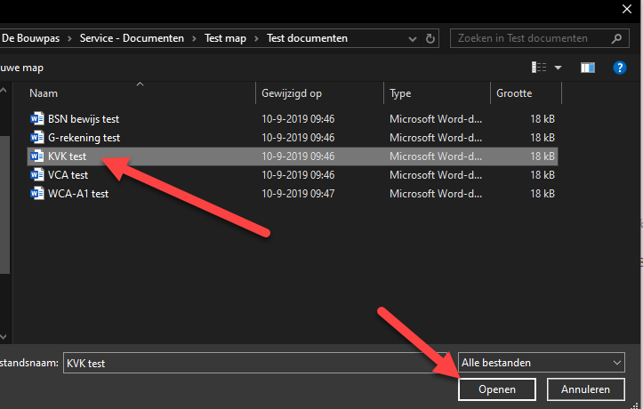Refresh the Test documenten folder view
The width and height of the screenshot is (643, 409).
click(431, 38)
